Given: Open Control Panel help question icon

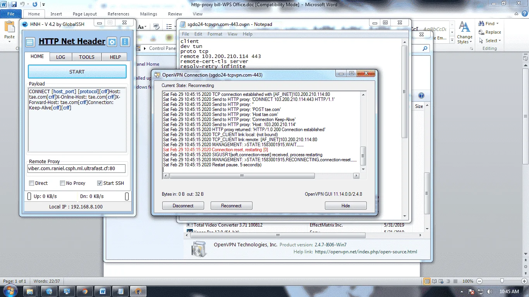Looking at the screenshot, I should 421,96.
